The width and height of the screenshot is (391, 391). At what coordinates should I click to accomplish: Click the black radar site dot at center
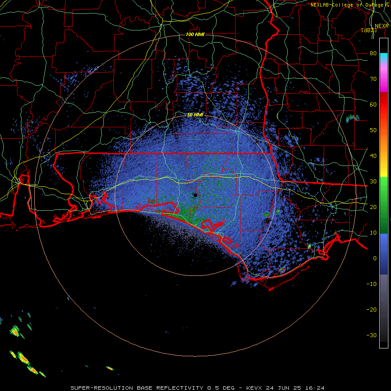click(x=195, y=195)
